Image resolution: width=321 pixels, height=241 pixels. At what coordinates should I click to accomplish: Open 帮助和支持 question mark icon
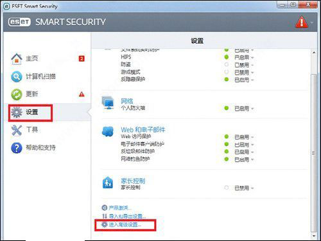[x=17, y=148]
